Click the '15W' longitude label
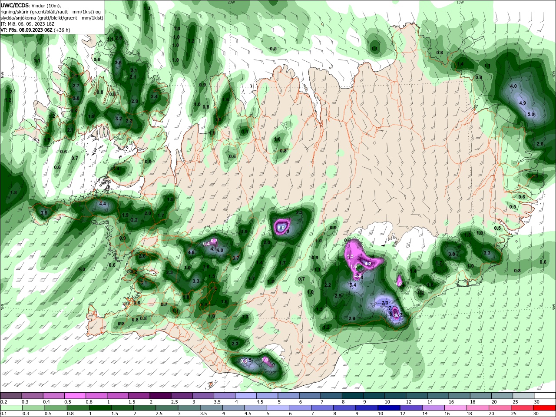This screenshot has height=417, width=556. click(460, 2)
